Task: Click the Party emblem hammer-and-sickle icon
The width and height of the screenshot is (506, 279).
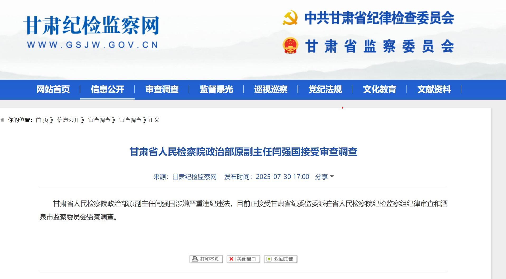Action: [x=290, y=18]
